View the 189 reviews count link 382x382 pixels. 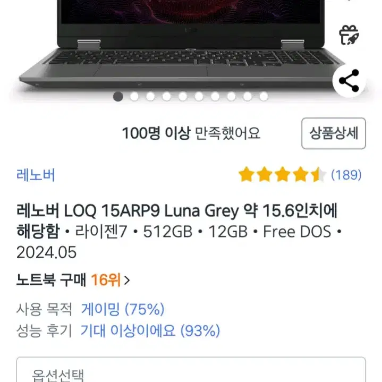(x=346, y=175)
